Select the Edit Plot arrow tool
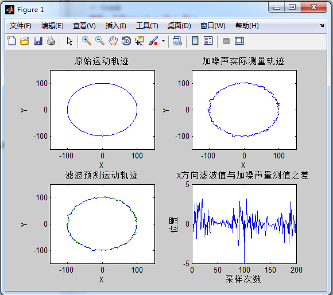The width and height of the screenshot is (333, 295). coord(69,41)
